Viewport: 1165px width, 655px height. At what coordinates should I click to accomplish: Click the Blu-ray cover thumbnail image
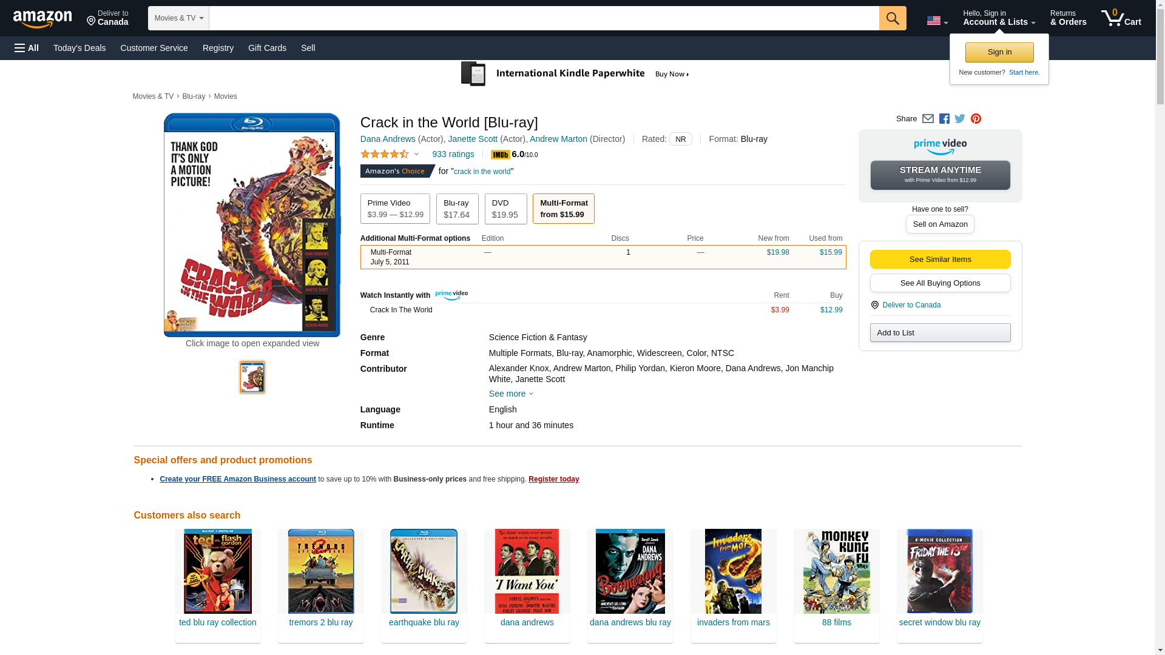click(252, 377)
